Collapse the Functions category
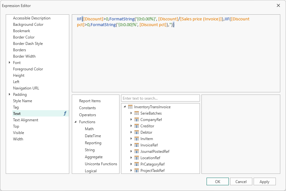The image size is (286, 191). click(x=76, y=122)
